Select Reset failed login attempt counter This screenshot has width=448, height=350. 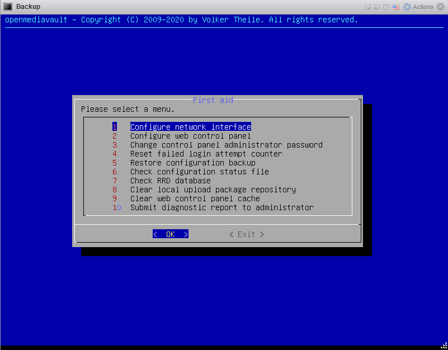pos(206,154)
